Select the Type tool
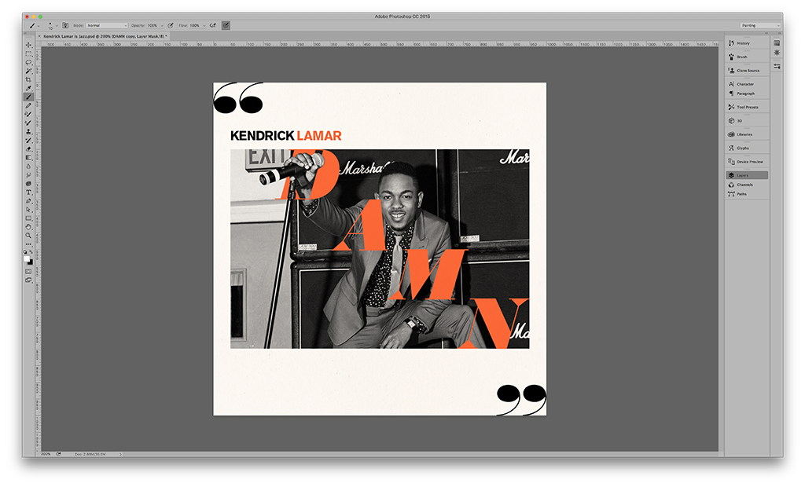The height and width of the screenshot is (487, 805). coord(29,192)
